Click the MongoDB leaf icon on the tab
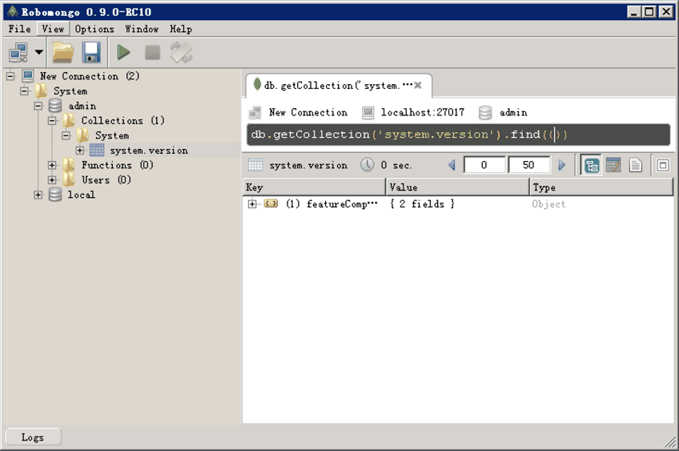Image resolution: width=679 pixels, height=451 pixels. tap(257, 84)
